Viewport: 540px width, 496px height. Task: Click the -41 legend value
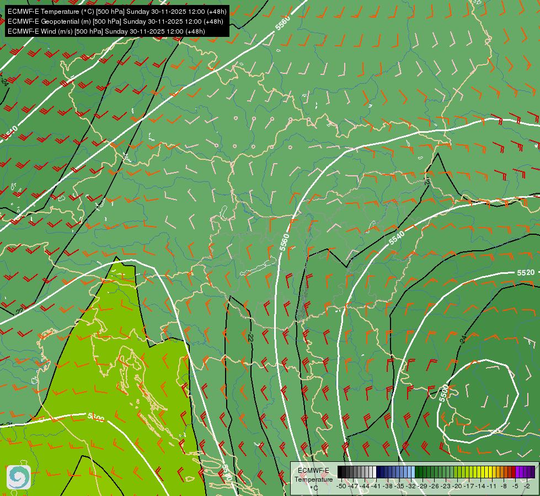point(376,487)
